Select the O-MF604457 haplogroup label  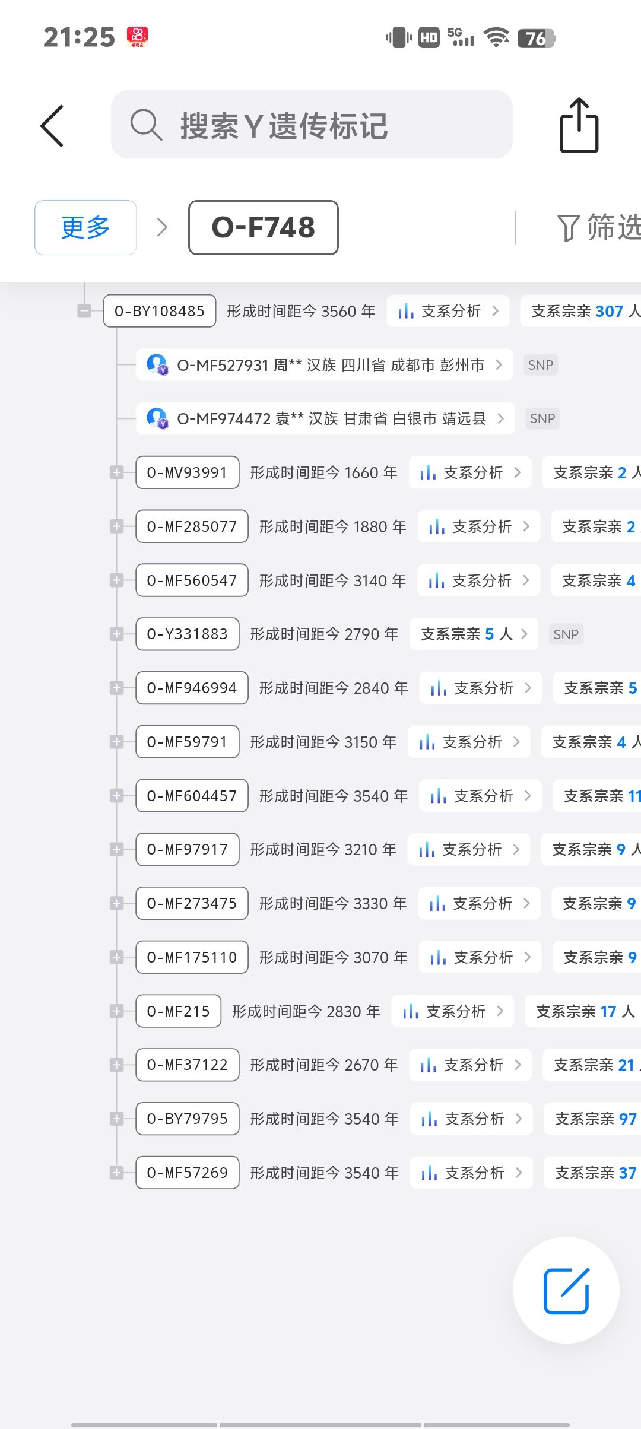[x=192, y=796]
